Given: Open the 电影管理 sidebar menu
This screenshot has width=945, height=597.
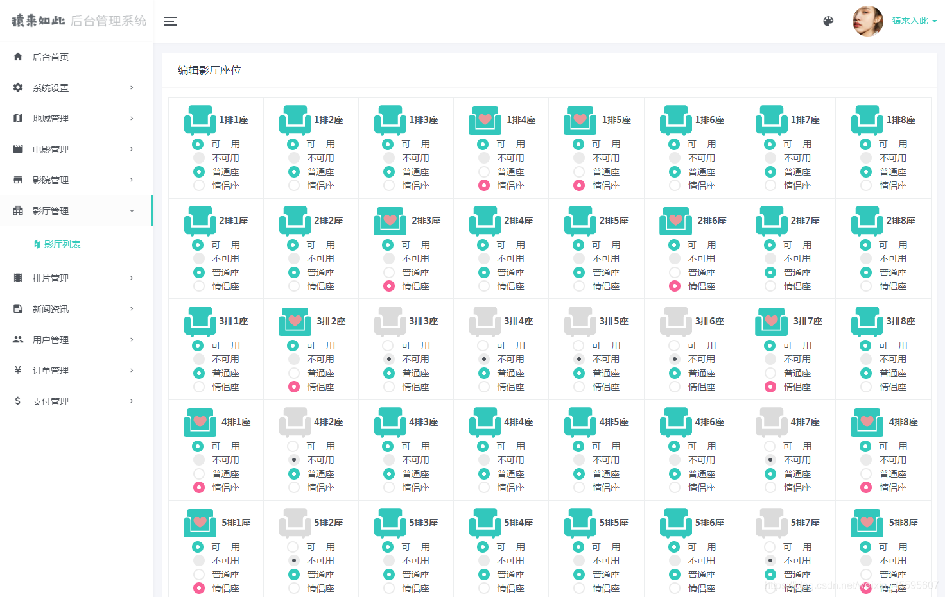Looking at the screenshot, I should 76,149.
